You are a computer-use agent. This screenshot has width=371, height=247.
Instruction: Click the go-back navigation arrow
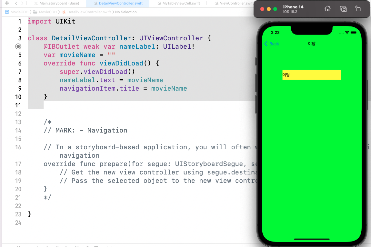pyautogui.click(x=16, y=3)
